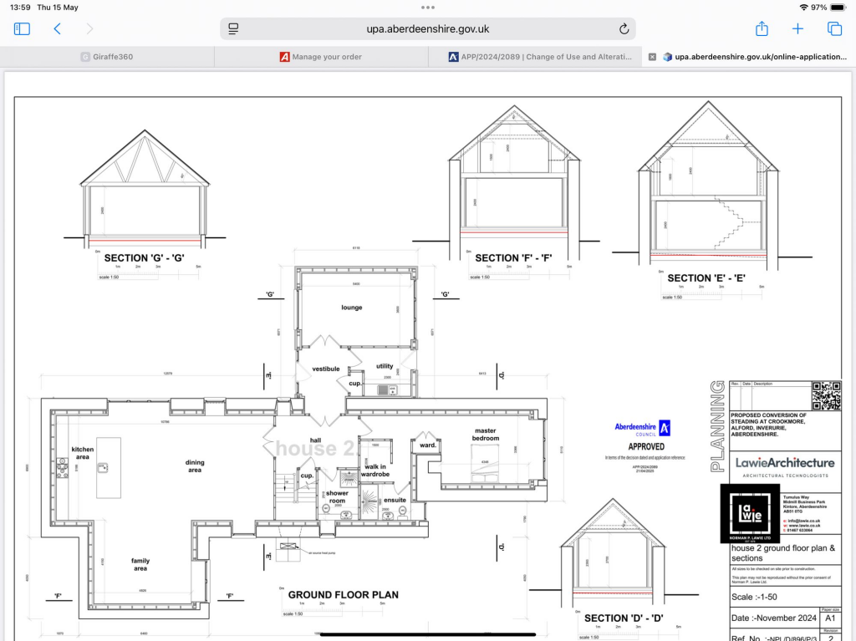Go back to the previous page

57,29
